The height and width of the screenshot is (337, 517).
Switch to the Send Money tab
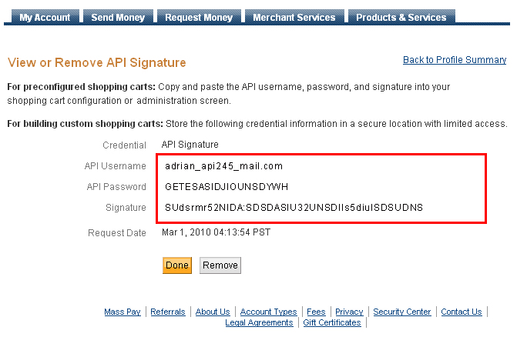tap(118, 17)
